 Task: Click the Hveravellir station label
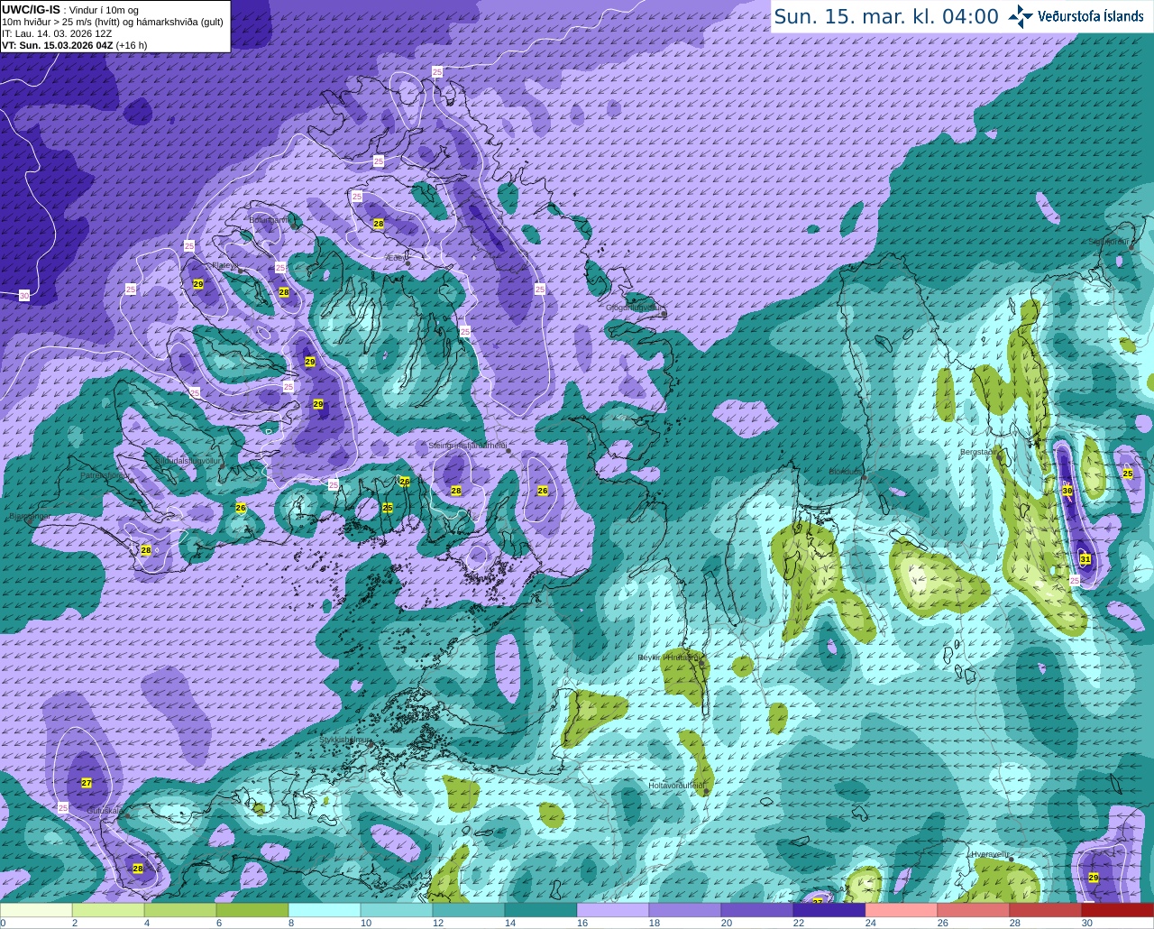[x=989, y=854]
